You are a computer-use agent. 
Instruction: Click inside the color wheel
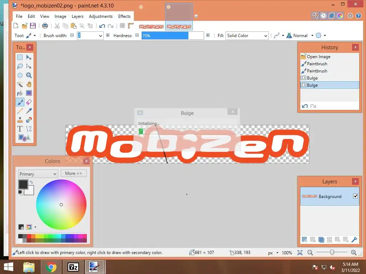[x=61, y=204]
